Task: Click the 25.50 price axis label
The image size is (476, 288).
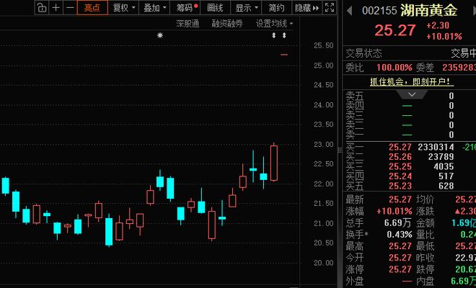Action: (324, 45)
